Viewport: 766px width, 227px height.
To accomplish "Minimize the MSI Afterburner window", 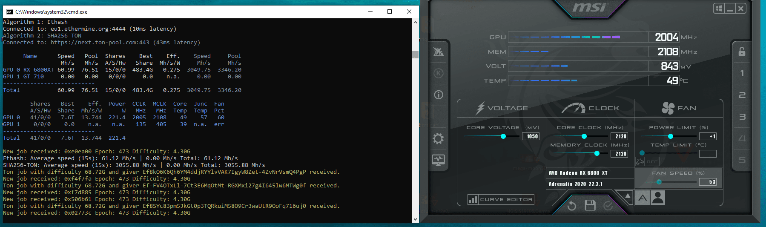I will [x=730, y=9].
